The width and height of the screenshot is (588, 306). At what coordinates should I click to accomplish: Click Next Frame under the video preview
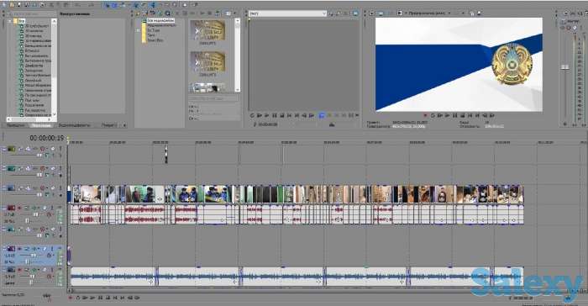(491, 115)
